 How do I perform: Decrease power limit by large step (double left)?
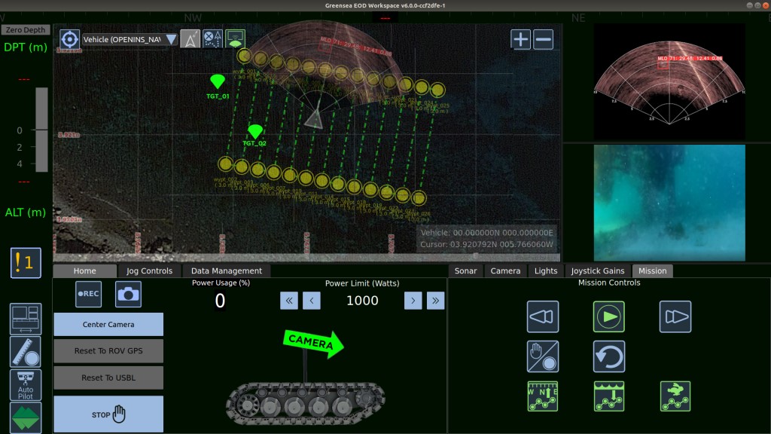pos(289,301)
